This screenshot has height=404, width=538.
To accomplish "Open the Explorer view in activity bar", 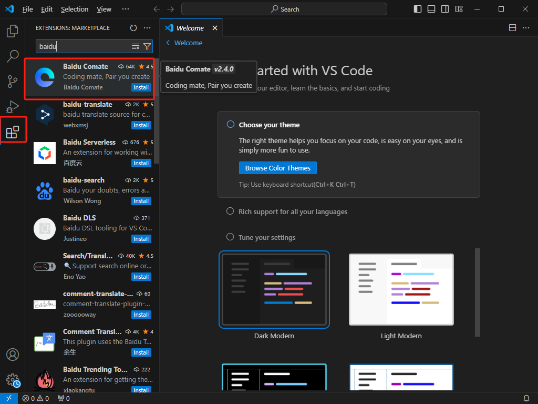I will click(x=13, y=31).
